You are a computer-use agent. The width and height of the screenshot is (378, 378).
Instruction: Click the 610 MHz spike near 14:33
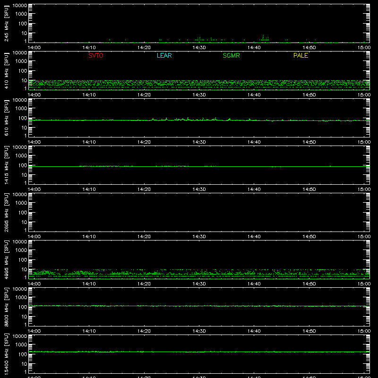[x=215, y=118]
